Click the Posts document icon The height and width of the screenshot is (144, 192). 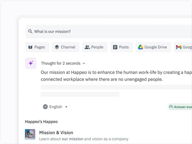[115, 47]
